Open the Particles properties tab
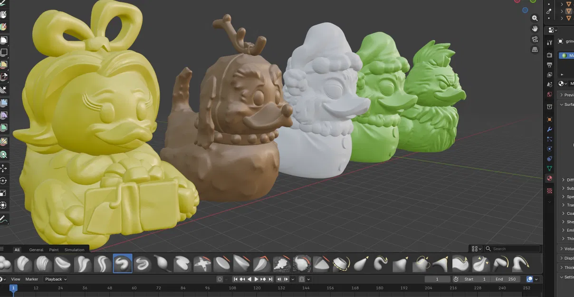The width and height of the screenshot is (574, 297). pyautogui.click(x=550, y=139)
